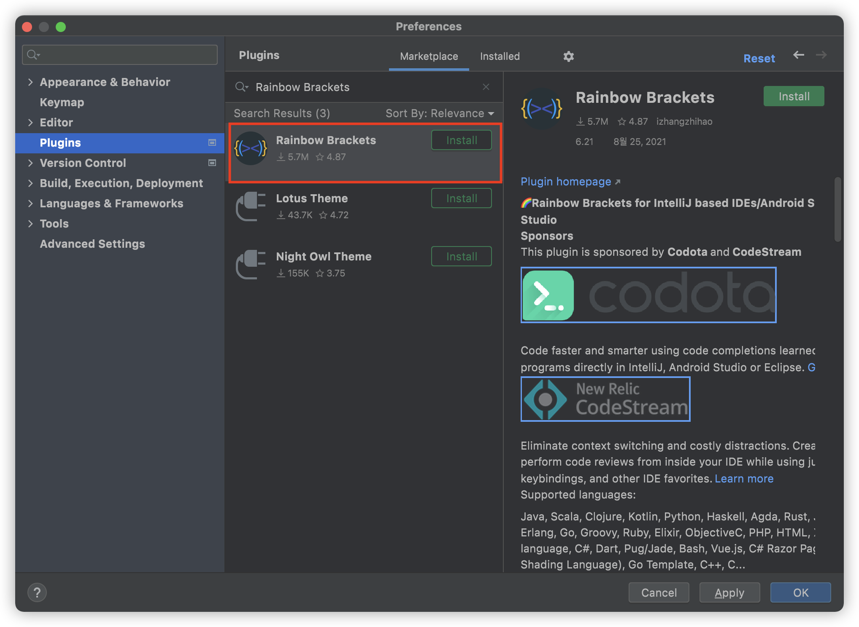This screenshot has height=627, width=859.
Task: Go back with the left arrow
Action: [x=798, y=55]
